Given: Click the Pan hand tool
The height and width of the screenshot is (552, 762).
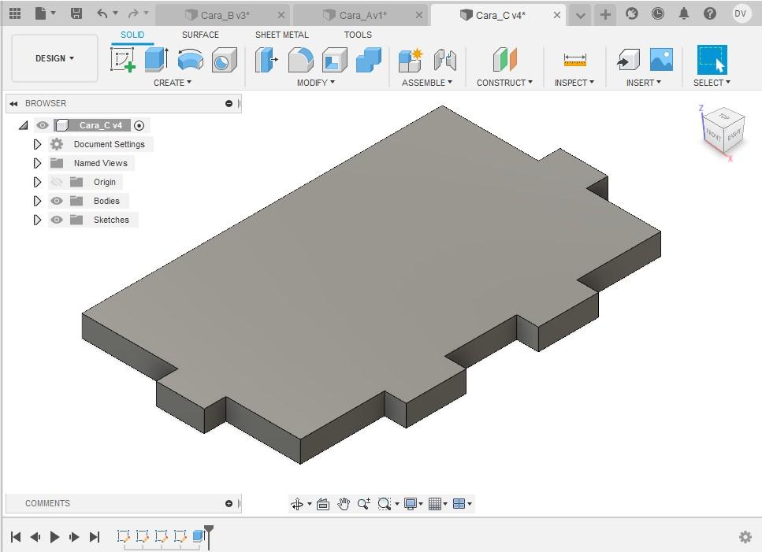Looking at the screenshot, I should coord(344,504).
